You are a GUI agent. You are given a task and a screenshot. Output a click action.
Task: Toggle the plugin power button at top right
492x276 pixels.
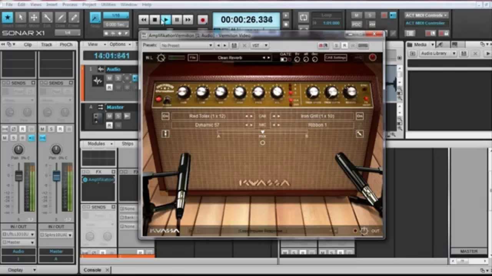372,58
